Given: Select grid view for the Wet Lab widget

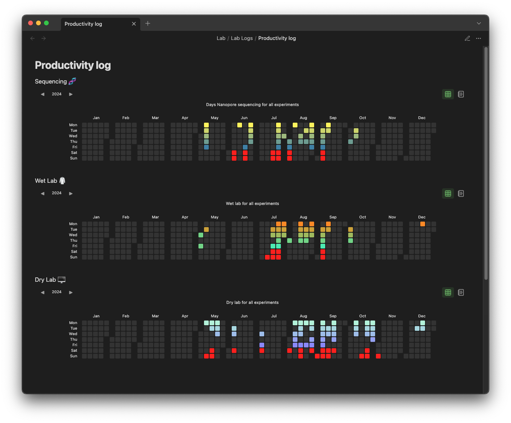Looking at the screenshot, I should (448, 193).
